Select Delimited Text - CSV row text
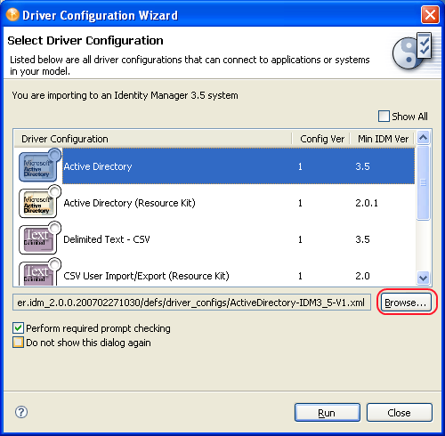This screenshot has height=436, width=445. [107, 239]
